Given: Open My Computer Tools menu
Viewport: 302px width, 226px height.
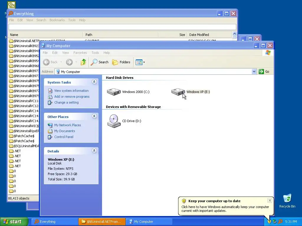Looking at the screenshot, I should point(95,53).
